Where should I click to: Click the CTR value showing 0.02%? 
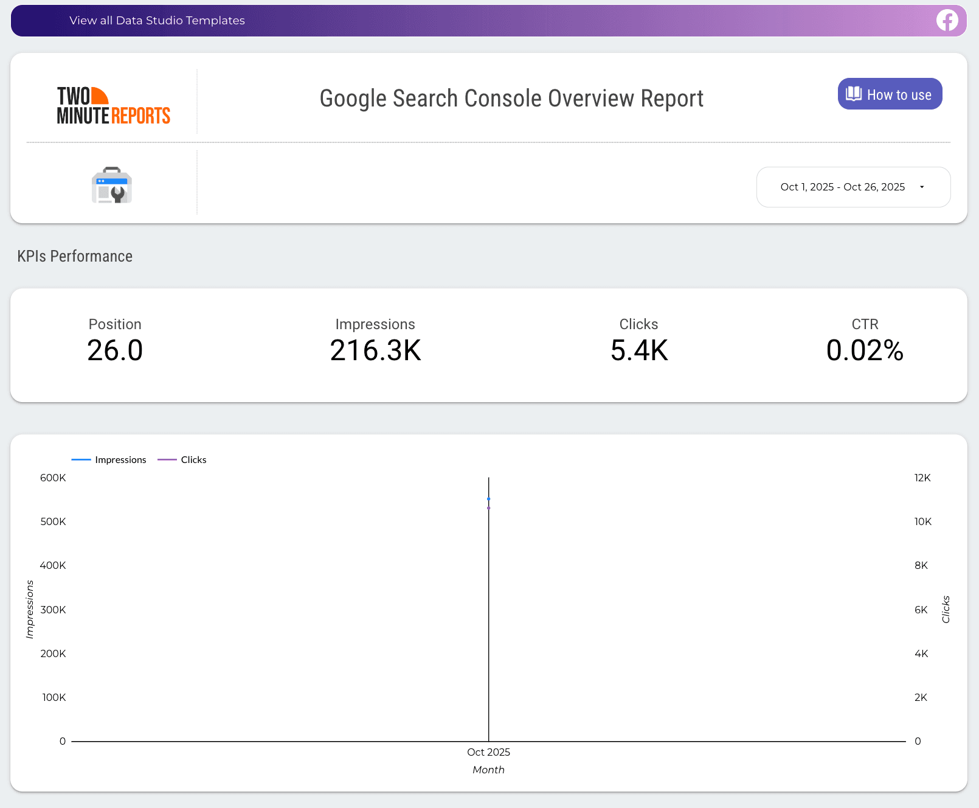click(x=865, y=350)
